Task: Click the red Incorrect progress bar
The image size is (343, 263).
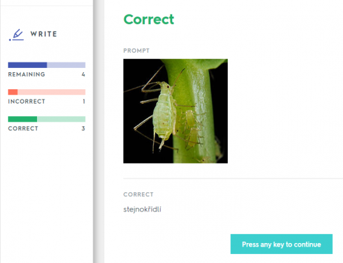Action: pyautogui.click(x=47, y=92)
